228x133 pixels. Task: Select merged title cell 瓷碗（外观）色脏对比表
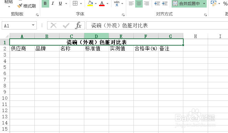click(96, 42)
